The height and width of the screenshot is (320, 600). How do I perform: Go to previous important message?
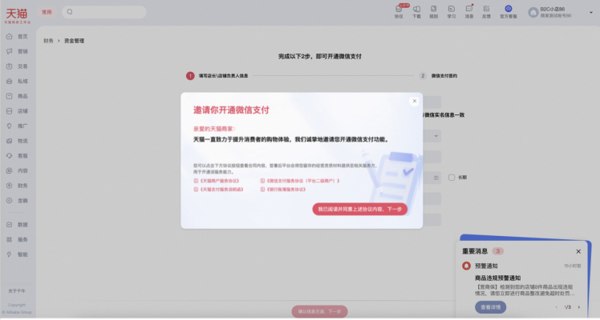557,307
